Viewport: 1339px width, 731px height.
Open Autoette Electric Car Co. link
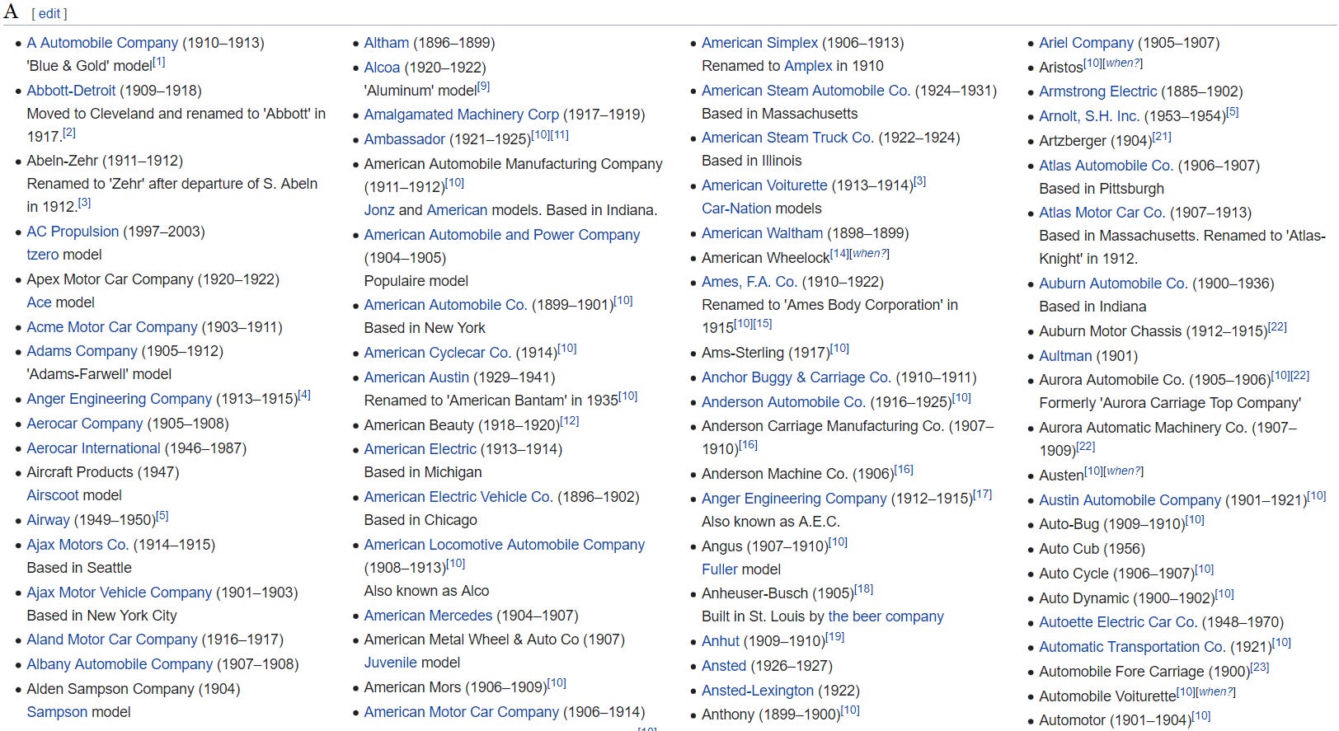[x=1117, y=622]
